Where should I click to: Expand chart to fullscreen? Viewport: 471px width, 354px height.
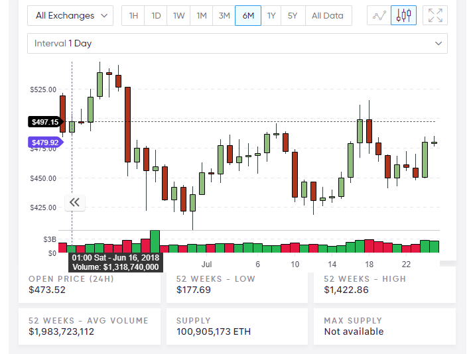(435, 15)
